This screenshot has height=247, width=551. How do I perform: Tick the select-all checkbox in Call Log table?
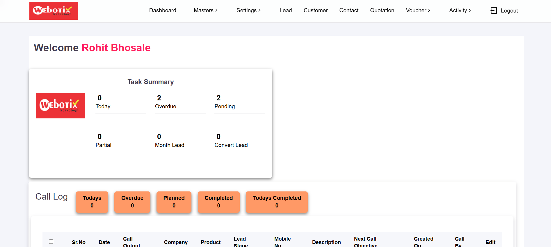(51, 242)
